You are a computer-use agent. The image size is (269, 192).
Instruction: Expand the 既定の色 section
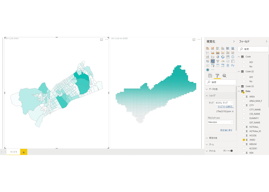coord(220,138)
